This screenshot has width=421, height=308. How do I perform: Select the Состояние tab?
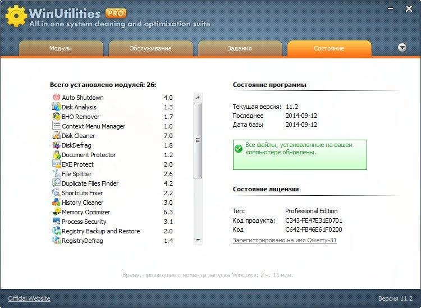coord(329,49)
